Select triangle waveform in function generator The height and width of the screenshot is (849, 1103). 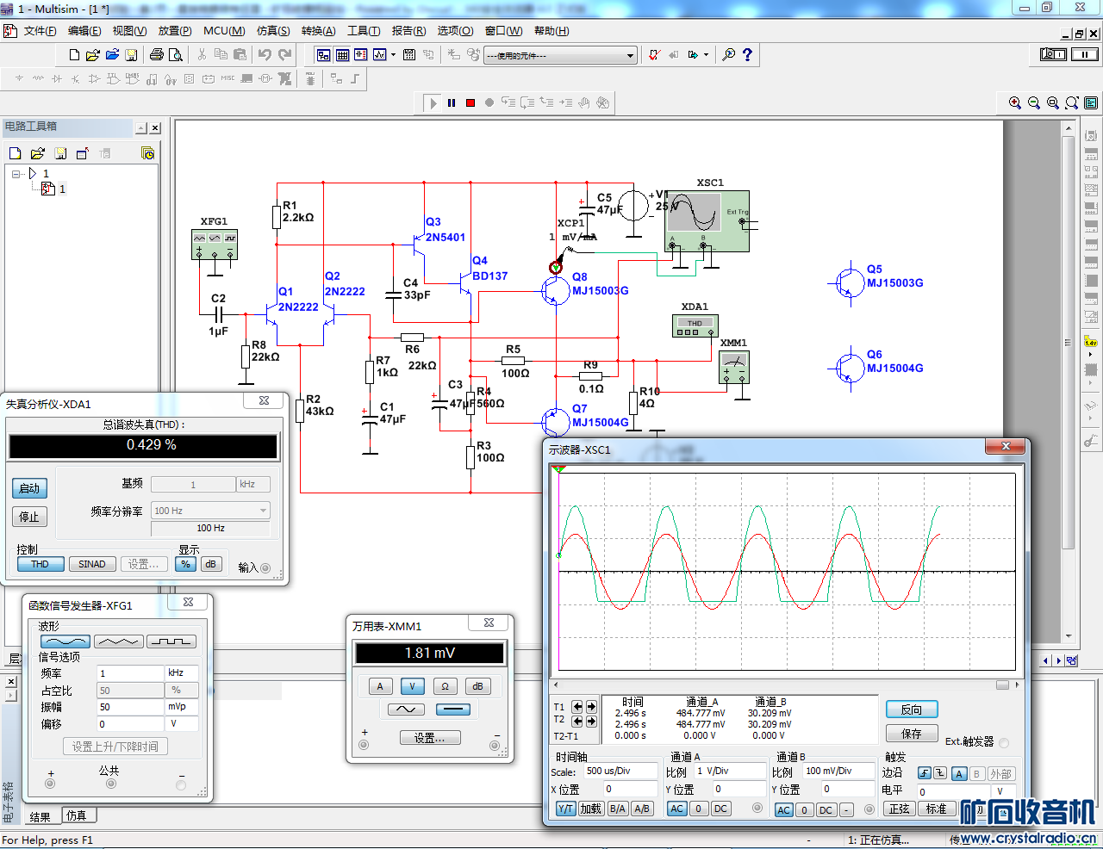pyautogui.click(x=119, y=641)
